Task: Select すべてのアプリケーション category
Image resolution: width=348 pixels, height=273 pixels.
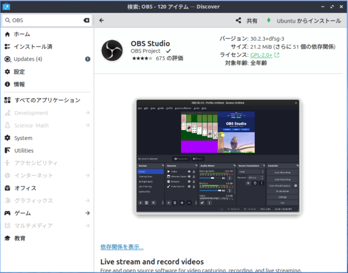Action: 47,100
